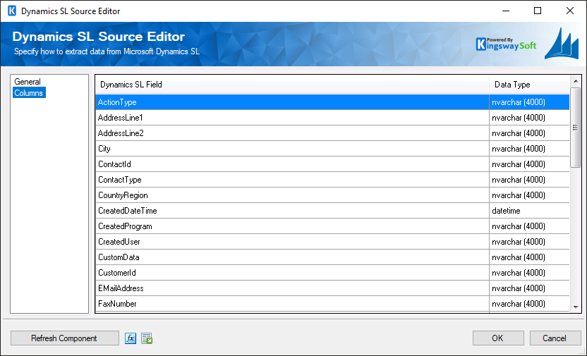This screenshot has width=587, height=356.
Task: Minimize the Source Editor window
Action: 505,11
